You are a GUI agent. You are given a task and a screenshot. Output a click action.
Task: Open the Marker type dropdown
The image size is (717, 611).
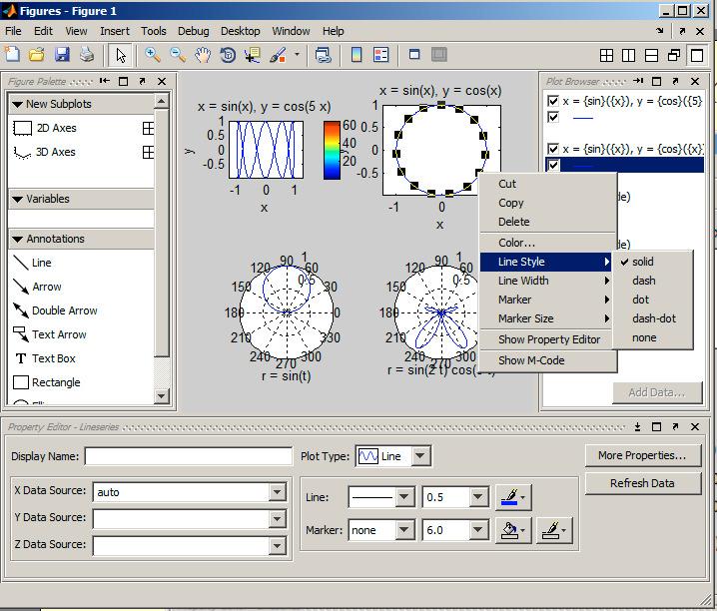coord(403,530)
